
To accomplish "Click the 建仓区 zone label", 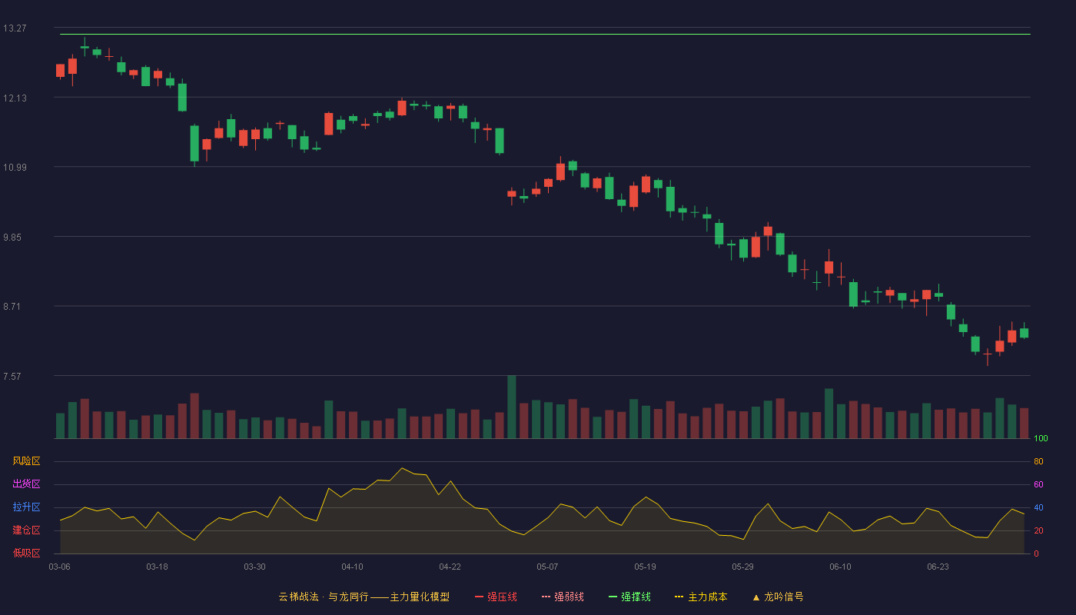I will pos(26,530).
